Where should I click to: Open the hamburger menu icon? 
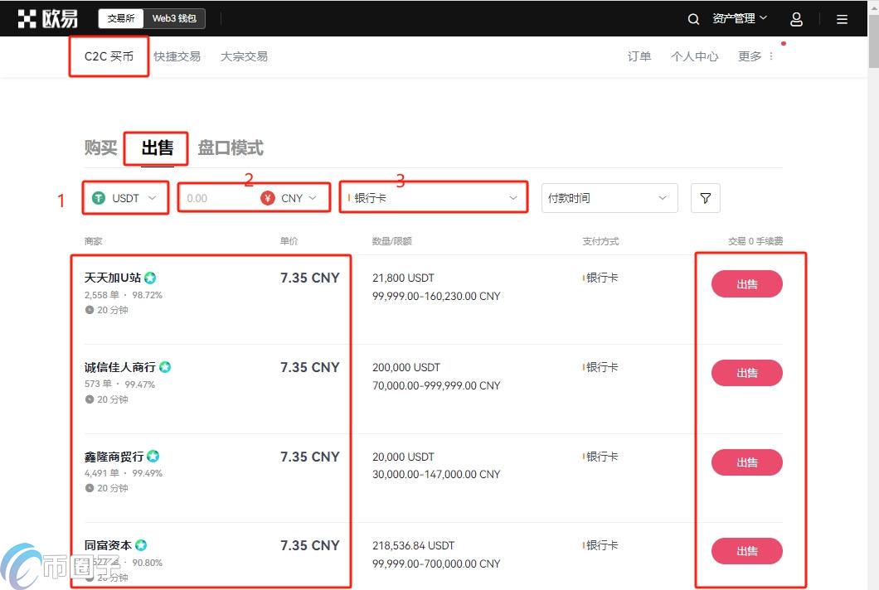tap(842, 18)
